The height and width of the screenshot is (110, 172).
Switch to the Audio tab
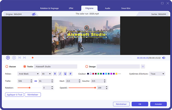click(107, 8)
